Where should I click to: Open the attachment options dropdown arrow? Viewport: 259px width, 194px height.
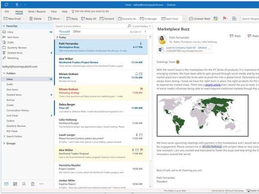(209, 49)
